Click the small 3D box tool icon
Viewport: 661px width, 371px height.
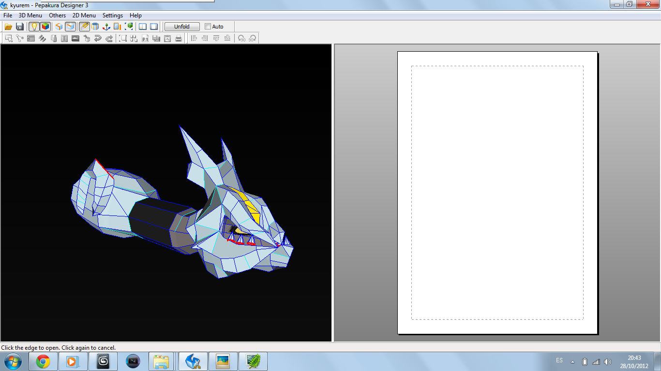[87, 38]
